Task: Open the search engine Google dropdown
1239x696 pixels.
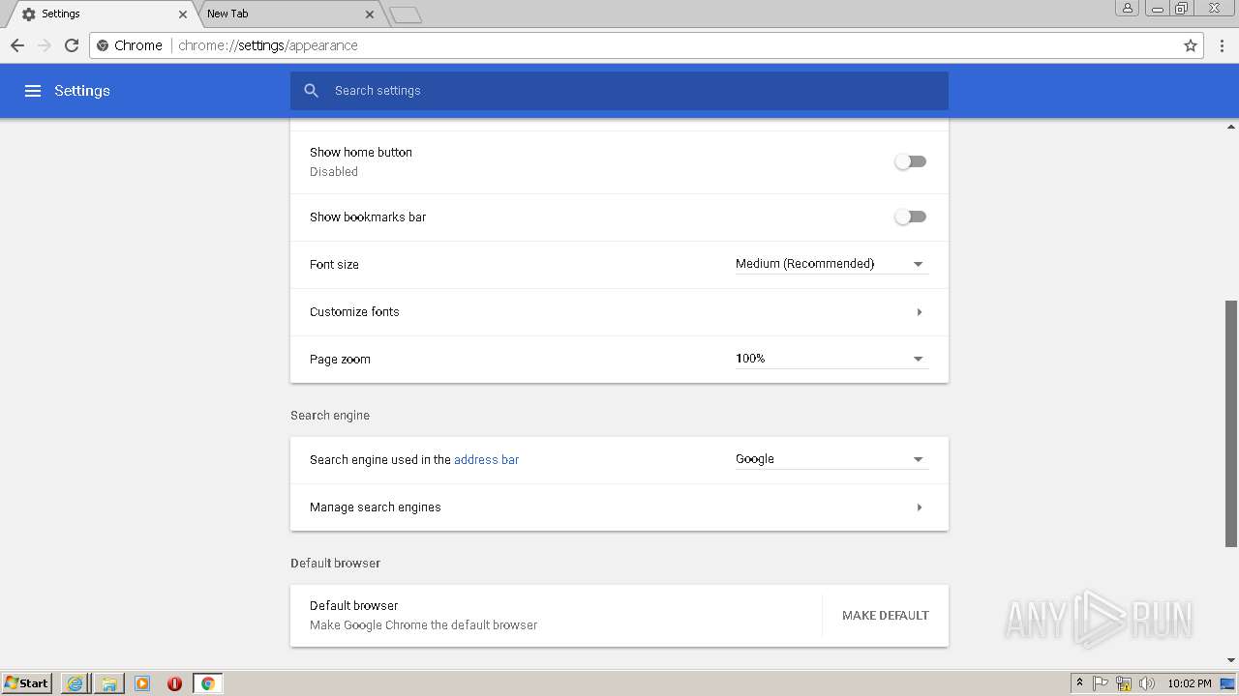Action: [831, 459]
